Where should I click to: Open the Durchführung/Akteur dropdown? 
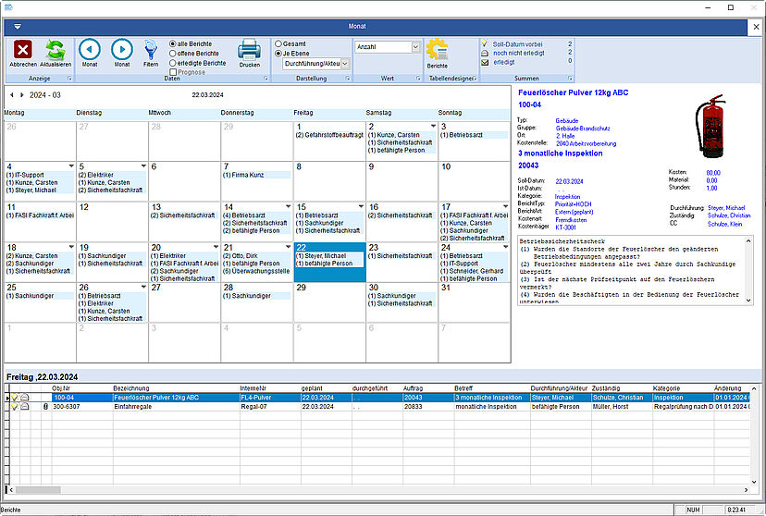316,64
